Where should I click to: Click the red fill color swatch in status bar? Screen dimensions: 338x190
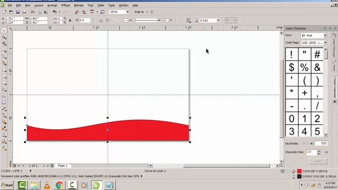(299, 171)
